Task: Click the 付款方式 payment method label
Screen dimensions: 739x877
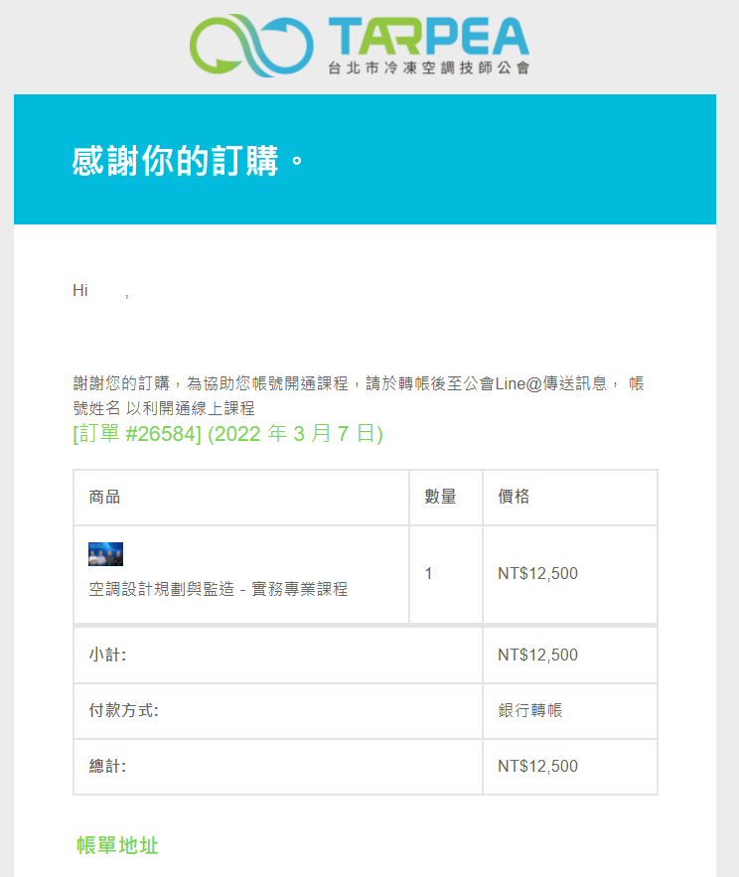Action: [x=123, y=711]
